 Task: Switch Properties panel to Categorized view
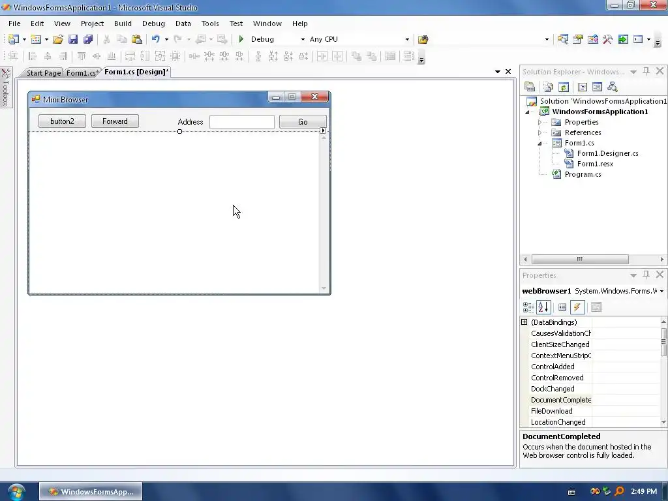[528, 307]
